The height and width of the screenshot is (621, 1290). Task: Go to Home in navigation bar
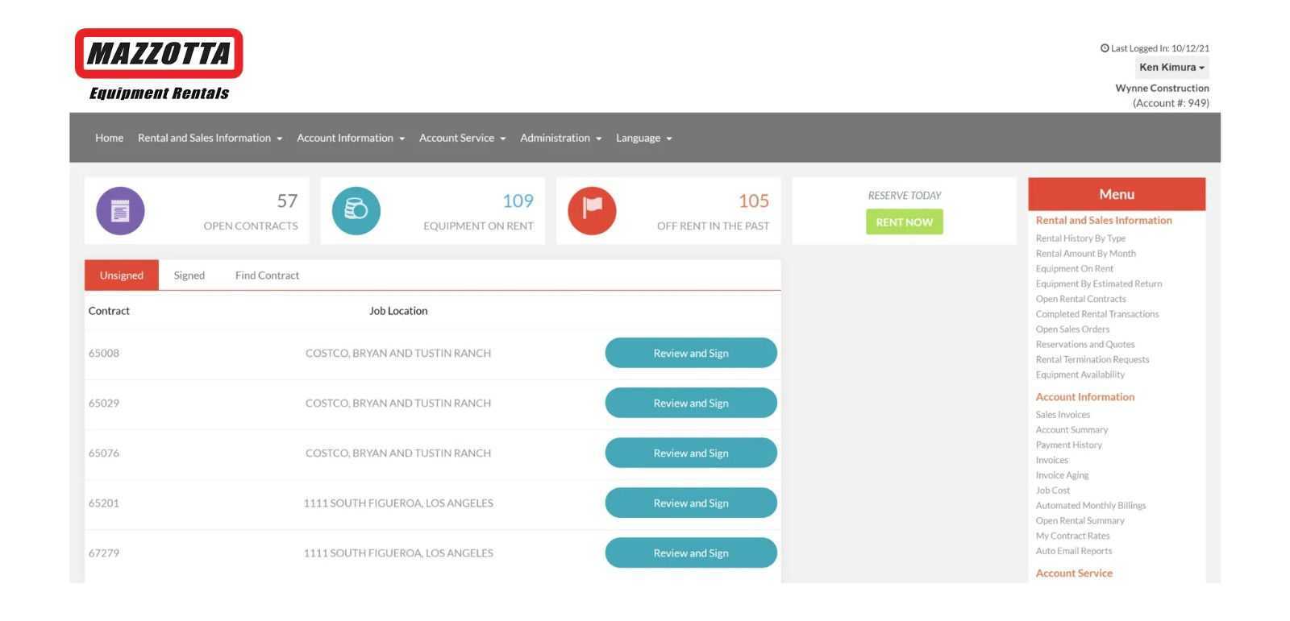[109, 139]
